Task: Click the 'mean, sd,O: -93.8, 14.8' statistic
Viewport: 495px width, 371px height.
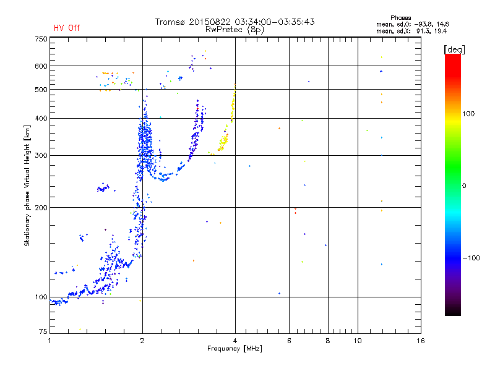Action: (x=412, y=24)
